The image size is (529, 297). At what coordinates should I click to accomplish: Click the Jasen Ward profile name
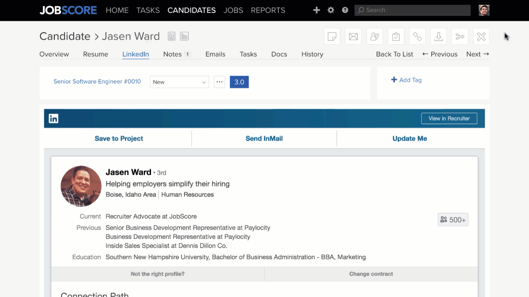[x=128, y=172]
